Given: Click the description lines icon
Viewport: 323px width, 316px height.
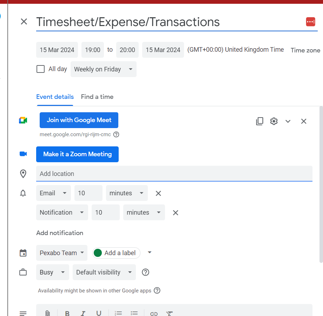Looking at the screenshot, I should point(23,314).
